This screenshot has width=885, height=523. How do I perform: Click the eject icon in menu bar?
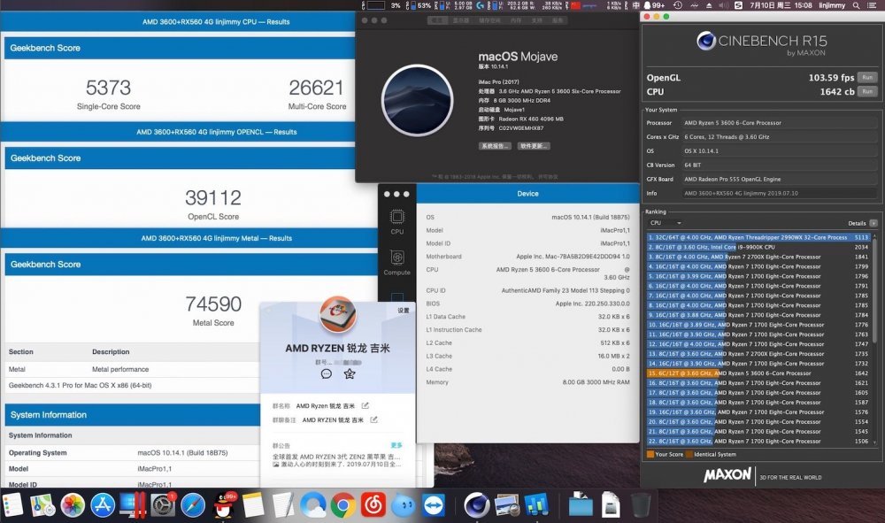pos(709,5)
